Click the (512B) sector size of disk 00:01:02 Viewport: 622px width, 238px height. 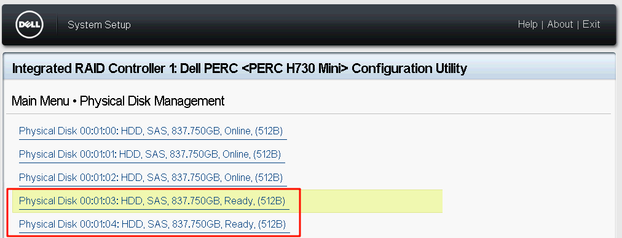(269, 177)
